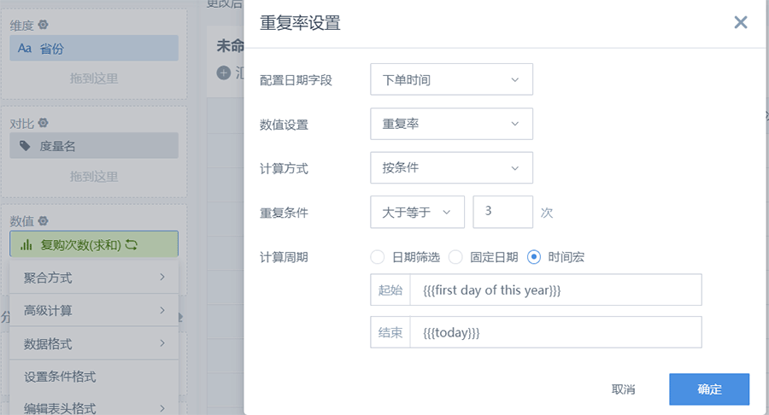
Task: Choose 设置条件格式 from context menu
Action: click(x=94, y=377)
